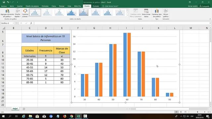Select column C header
This screenshot has height=119, width=212.
pos(29,28)
